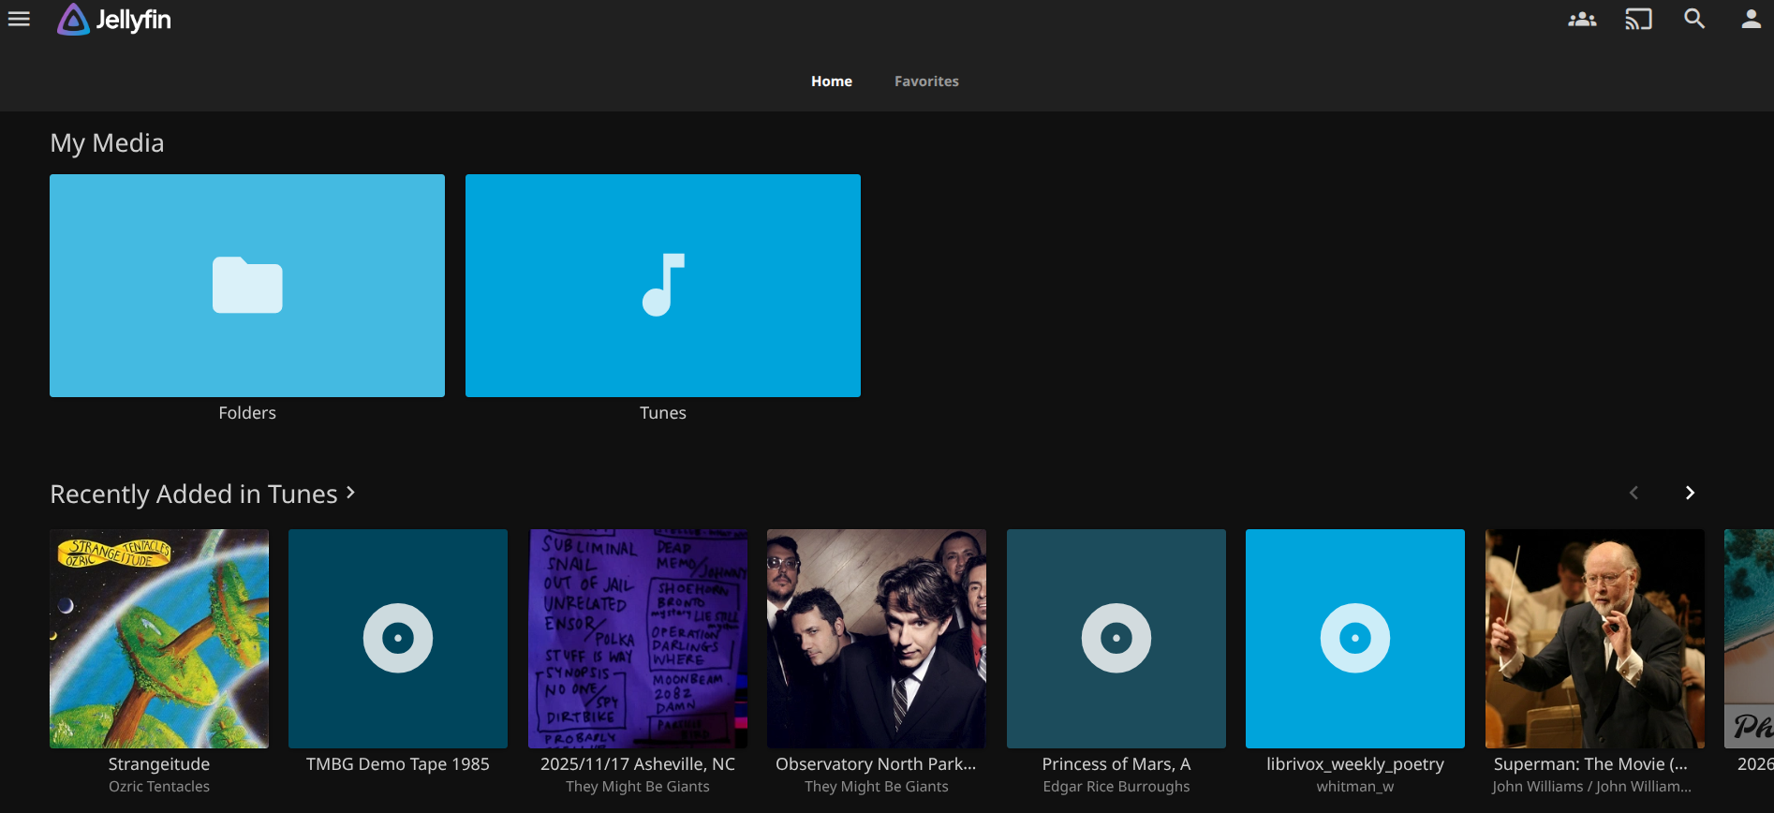Viewport: 1774px width, 813px height.
Task: Click librivox_weekly_poetry title text
Action: pos(1355,764)
